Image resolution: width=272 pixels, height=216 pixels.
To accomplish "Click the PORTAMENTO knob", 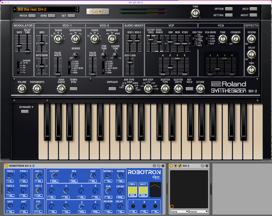I will [37, 89].
